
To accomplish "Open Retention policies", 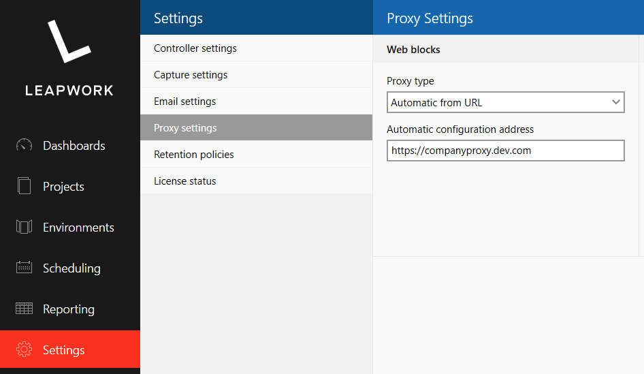I will click(256, 155).
